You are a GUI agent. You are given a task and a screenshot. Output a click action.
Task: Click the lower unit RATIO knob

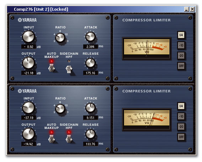60,109
